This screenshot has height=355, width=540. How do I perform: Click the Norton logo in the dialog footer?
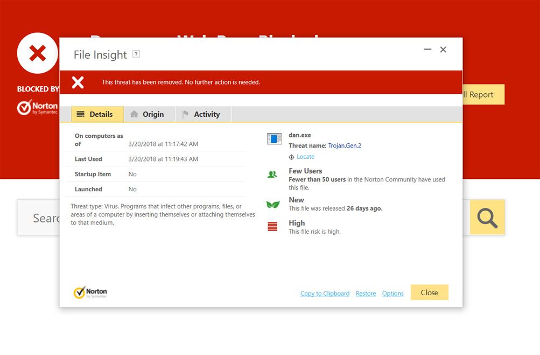pos(90,293)
